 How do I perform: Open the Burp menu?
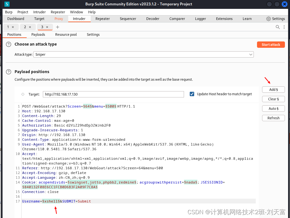pyautogui.click(x=9, y=12)
